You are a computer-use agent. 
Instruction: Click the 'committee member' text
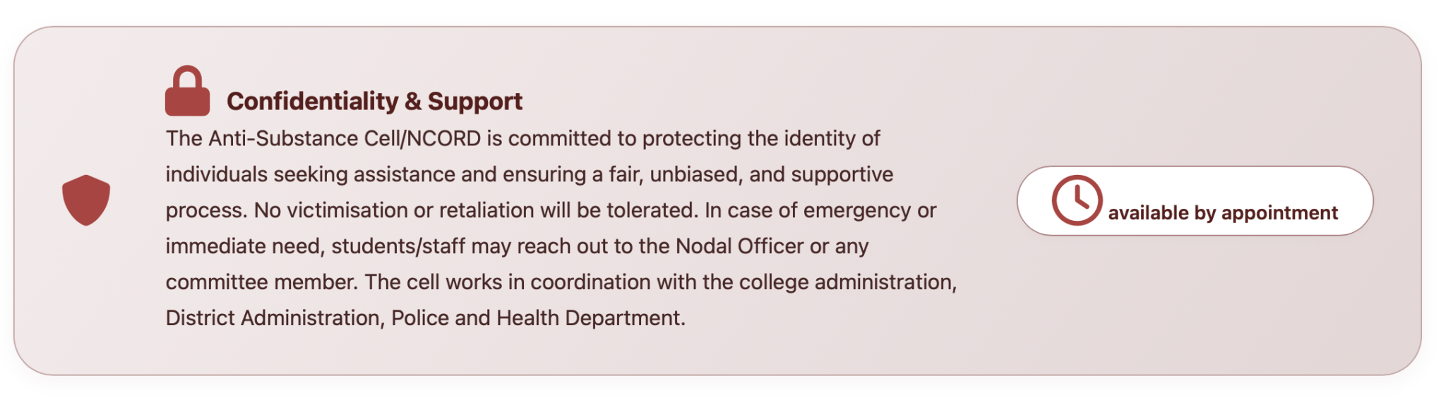[x=262, y=282]
